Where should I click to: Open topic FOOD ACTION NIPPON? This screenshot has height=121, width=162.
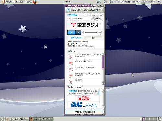click(85, 67)
